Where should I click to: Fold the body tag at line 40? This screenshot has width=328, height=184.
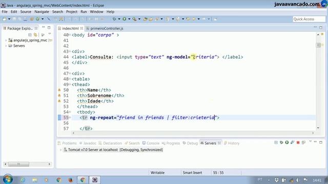tap(70, 35)
